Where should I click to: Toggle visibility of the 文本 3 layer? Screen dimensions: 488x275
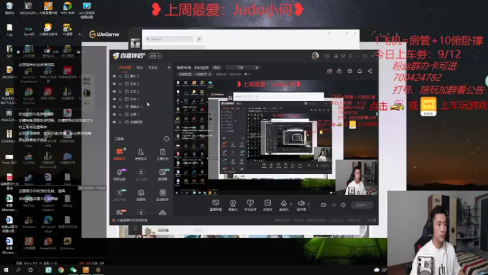114,91
